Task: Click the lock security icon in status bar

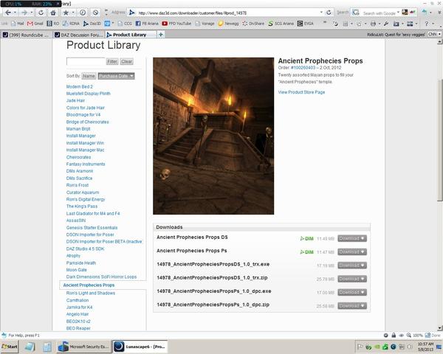Action: point(394,335)
